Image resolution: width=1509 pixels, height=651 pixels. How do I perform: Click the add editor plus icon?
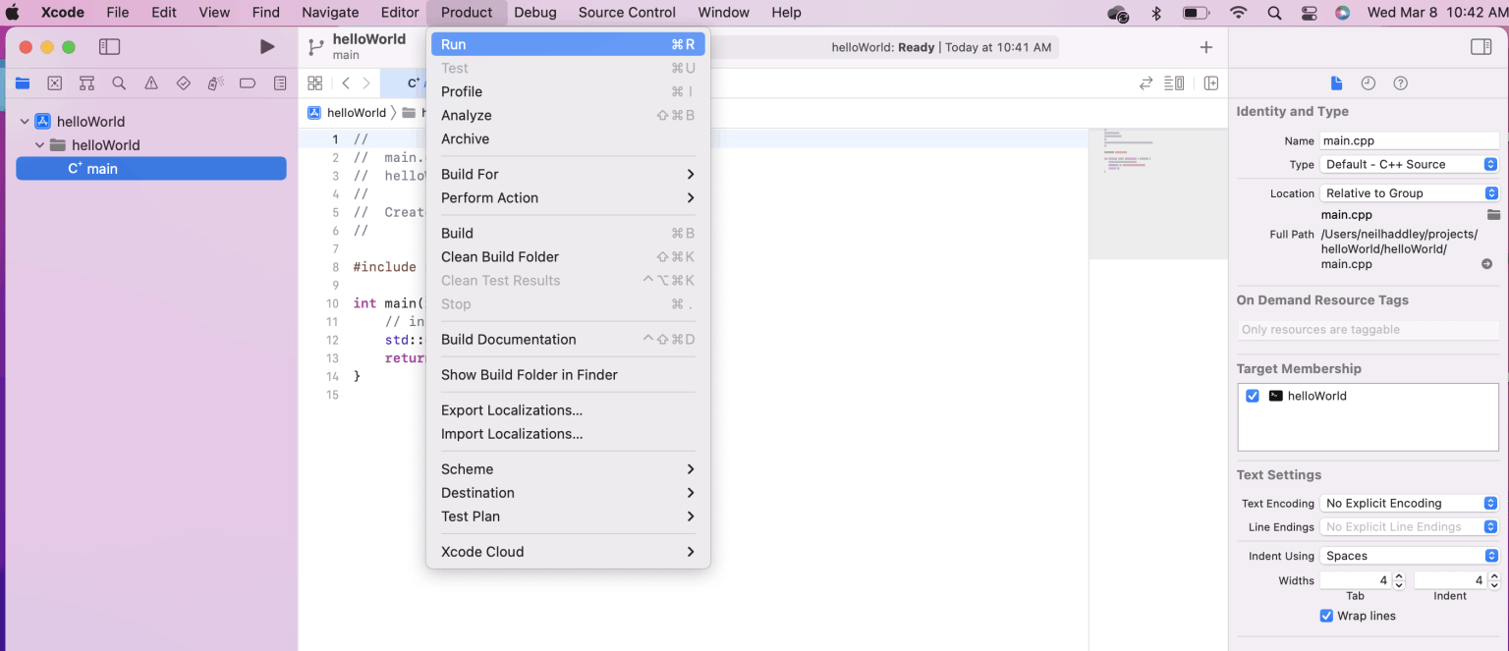(x=1206, y=47)
